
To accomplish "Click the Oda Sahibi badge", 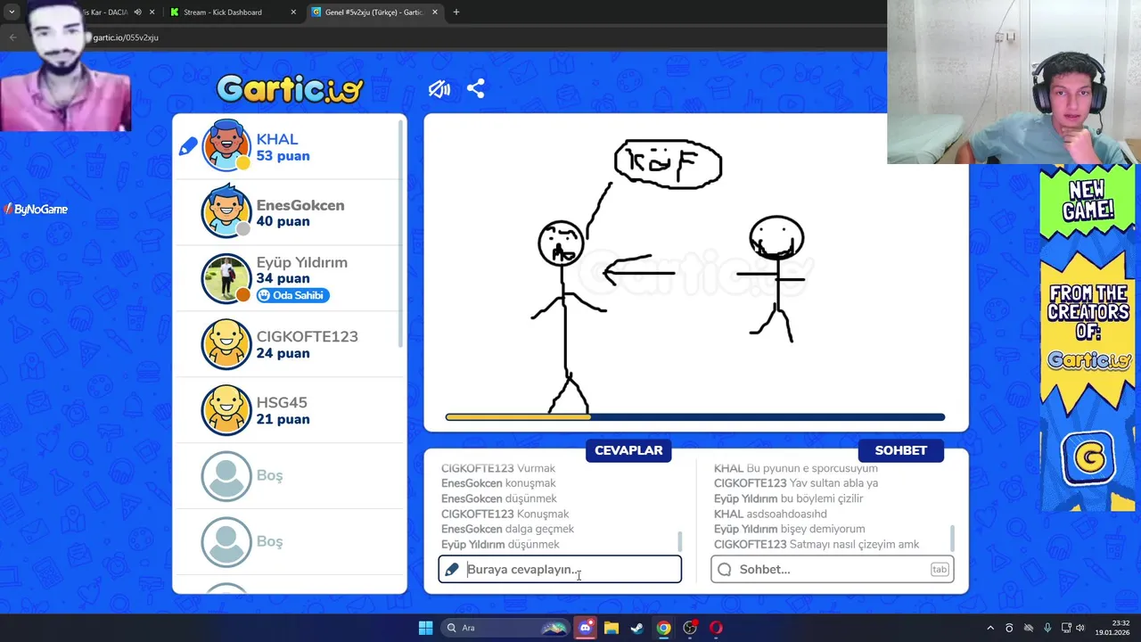I will point(293,295).
